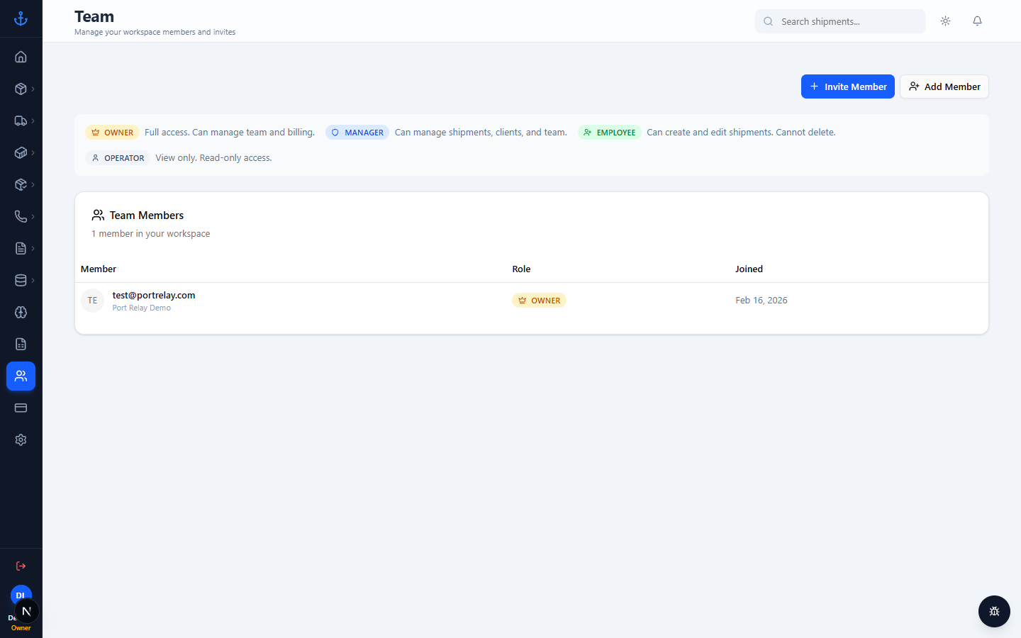Click the database icon in the sidebar

(21, 280)
